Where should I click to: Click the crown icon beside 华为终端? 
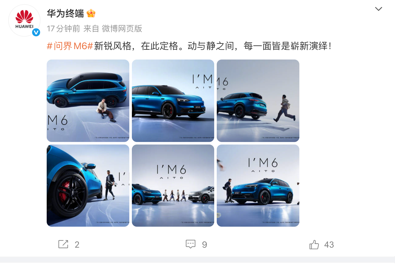point(91,13)
